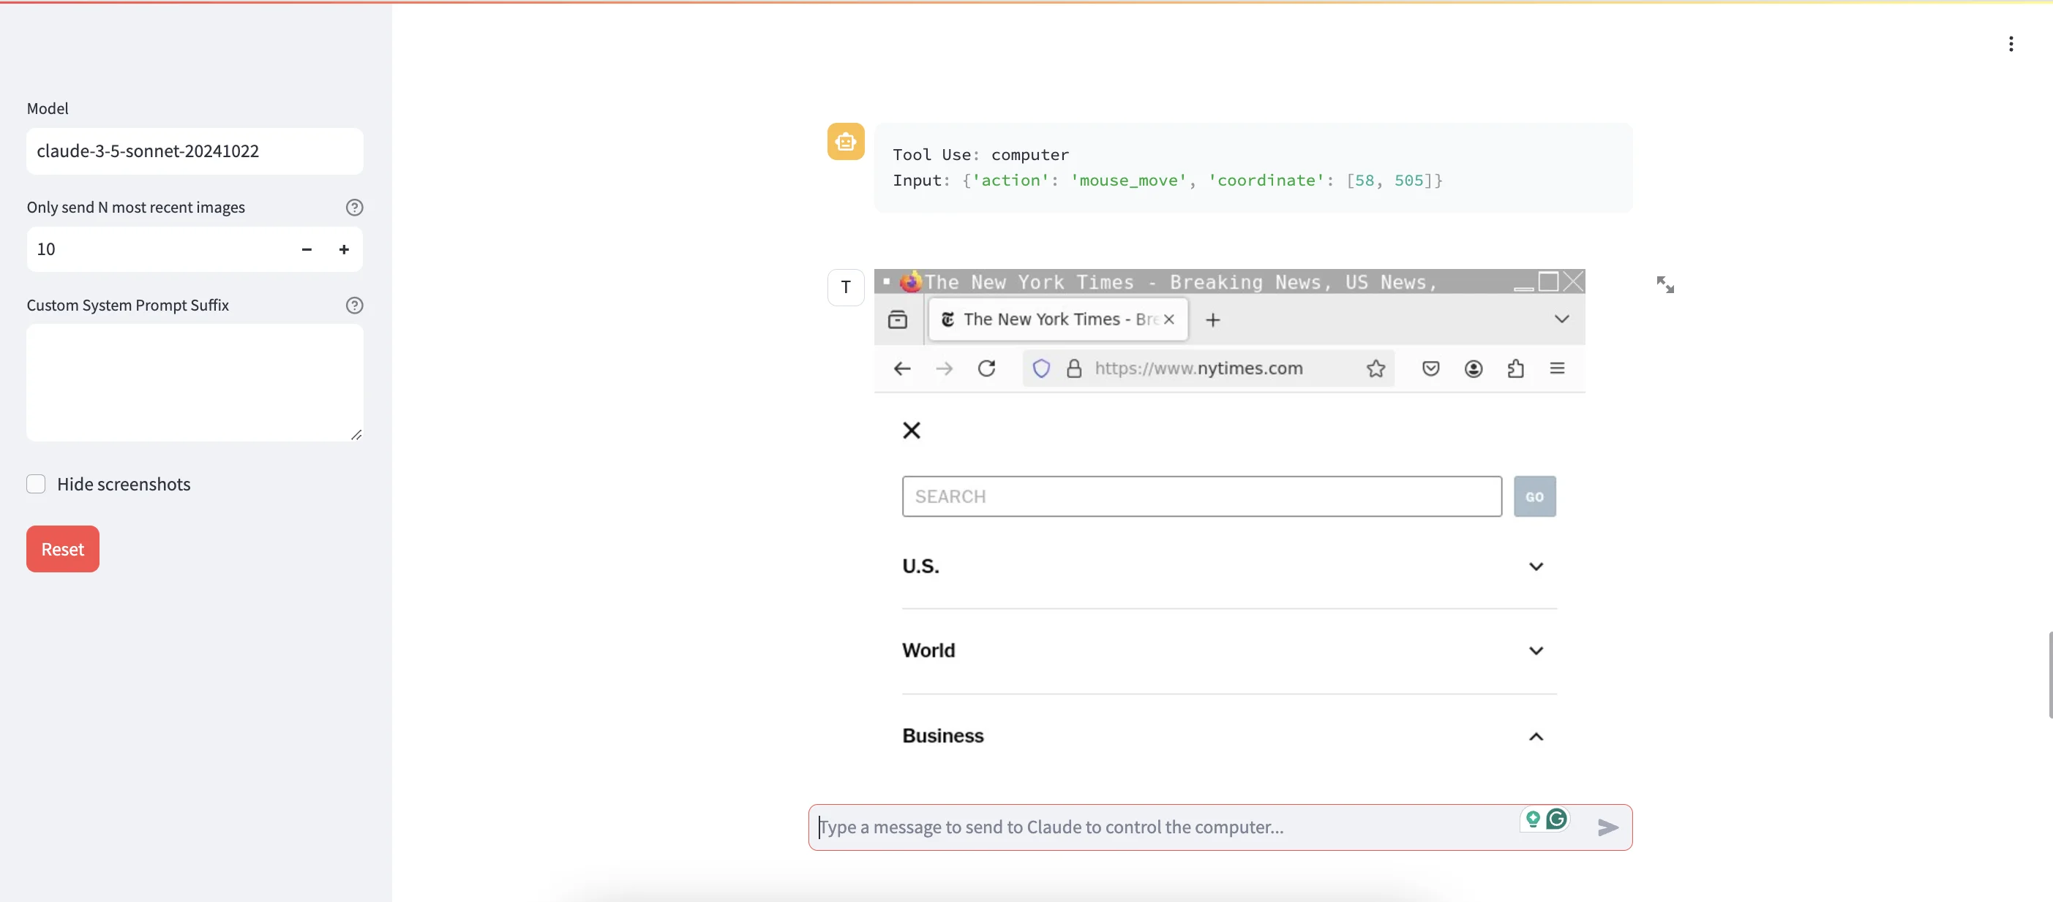Toggle the Hide screenshots checkbox
The width and height of the screenshot is (2053, 902).
pos(36,484)
